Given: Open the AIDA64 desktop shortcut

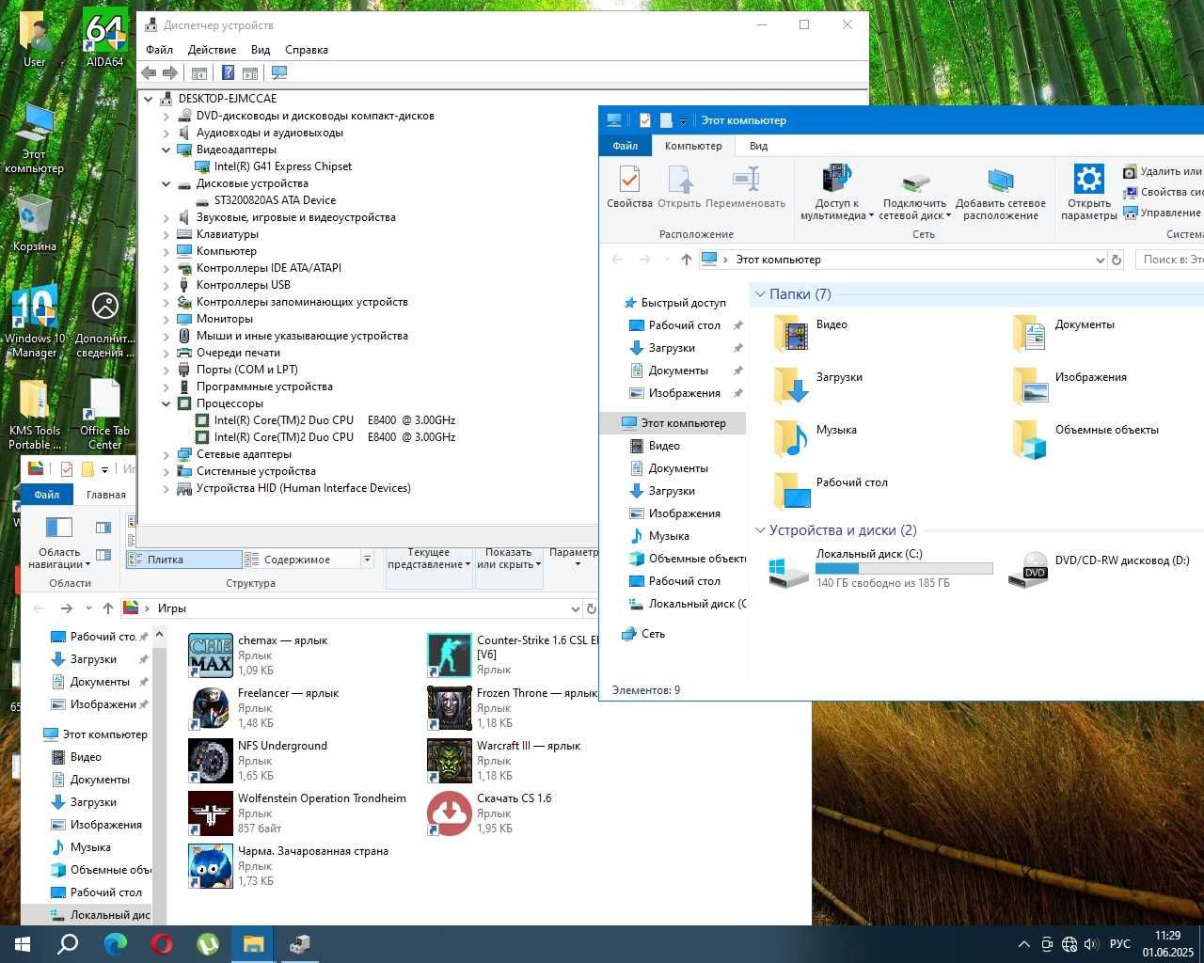Looking at the screenshot, I should coord(105,38).
